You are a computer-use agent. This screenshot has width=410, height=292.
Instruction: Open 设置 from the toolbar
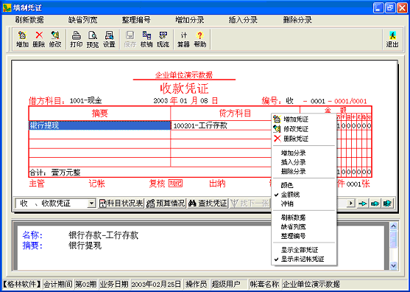109,39
